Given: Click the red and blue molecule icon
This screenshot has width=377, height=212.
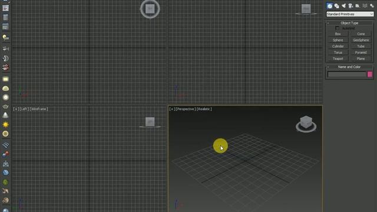Looking at the screenshot, I should coord(5,154).
